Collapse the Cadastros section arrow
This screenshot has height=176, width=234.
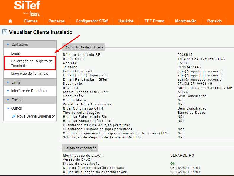click(x=8, y=45)
